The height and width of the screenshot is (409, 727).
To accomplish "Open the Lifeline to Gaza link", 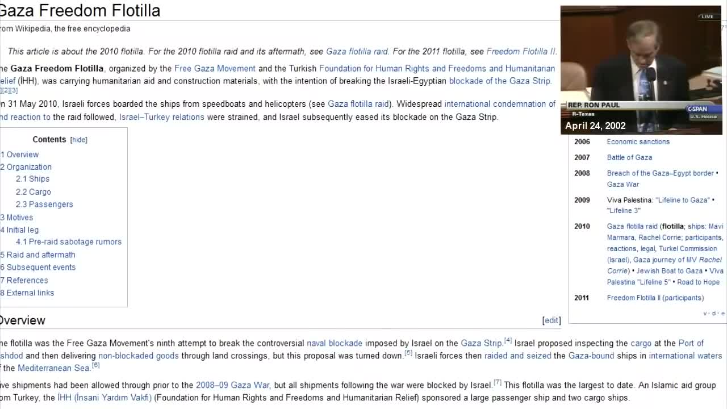I will [x=682, y=200].
